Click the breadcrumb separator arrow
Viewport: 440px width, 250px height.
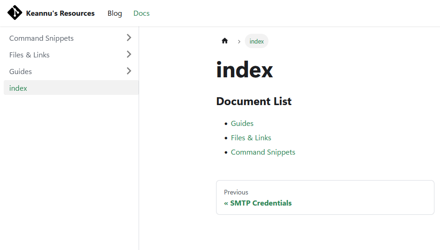click(x=239, y=42)
